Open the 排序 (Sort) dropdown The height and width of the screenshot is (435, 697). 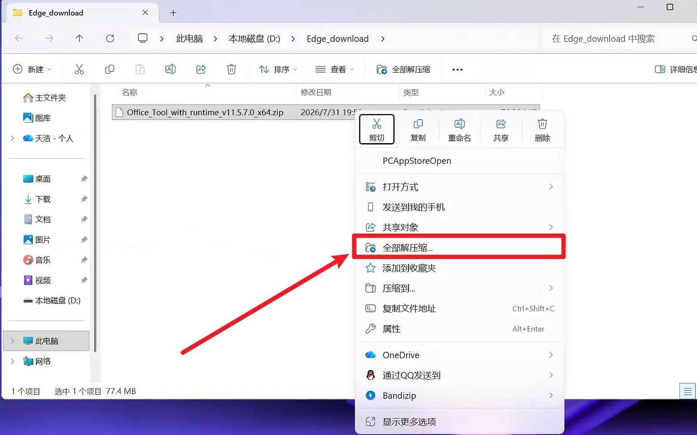278,69
